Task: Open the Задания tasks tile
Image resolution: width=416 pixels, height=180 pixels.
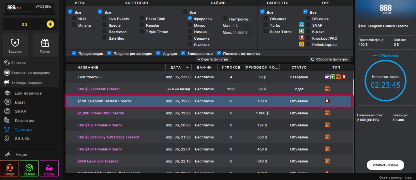Action: 15,45
